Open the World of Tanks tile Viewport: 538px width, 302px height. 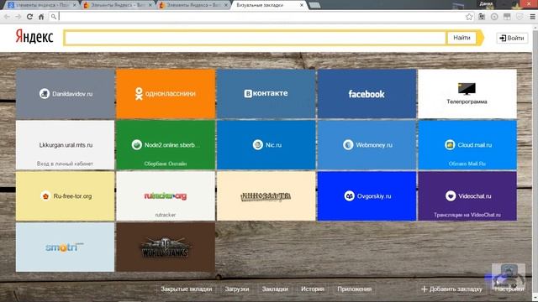point(166,247)
